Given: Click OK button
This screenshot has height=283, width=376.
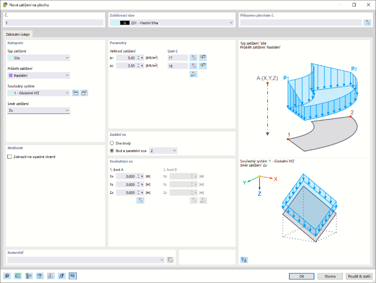Looking at the screenshot, I should [x=301, y=276].
